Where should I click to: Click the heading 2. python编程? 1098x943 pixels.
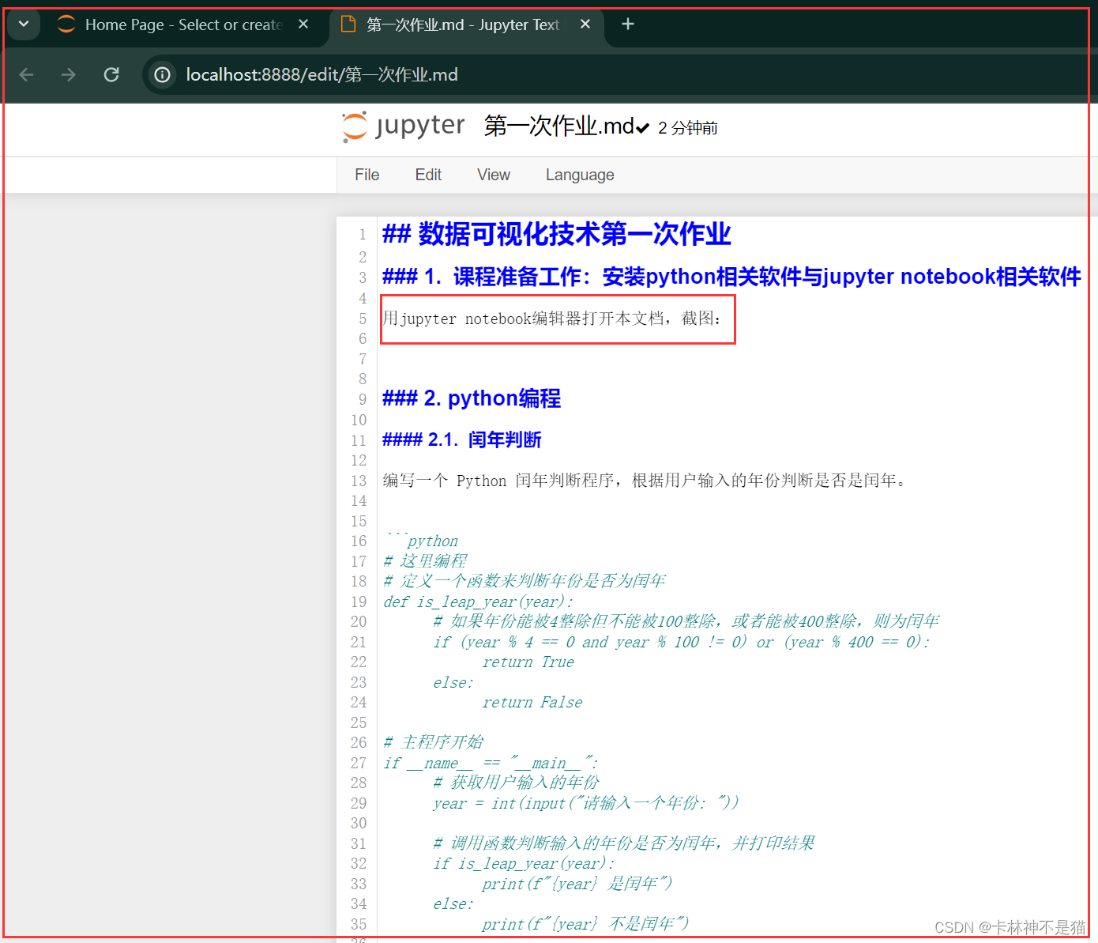coord(472,398)
